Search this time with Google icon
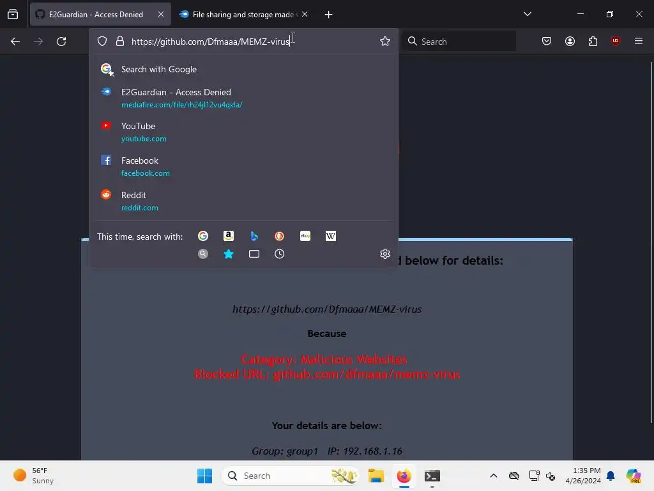 (203, 236)
